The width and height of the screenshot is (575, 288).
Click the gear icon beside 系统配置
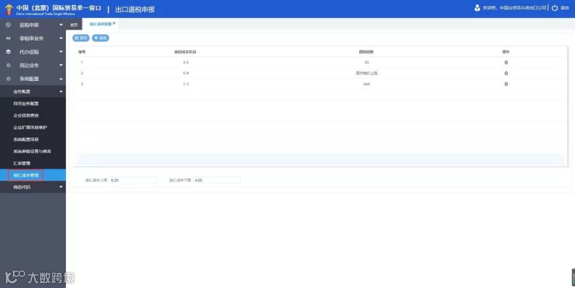(x=9, y=79)
